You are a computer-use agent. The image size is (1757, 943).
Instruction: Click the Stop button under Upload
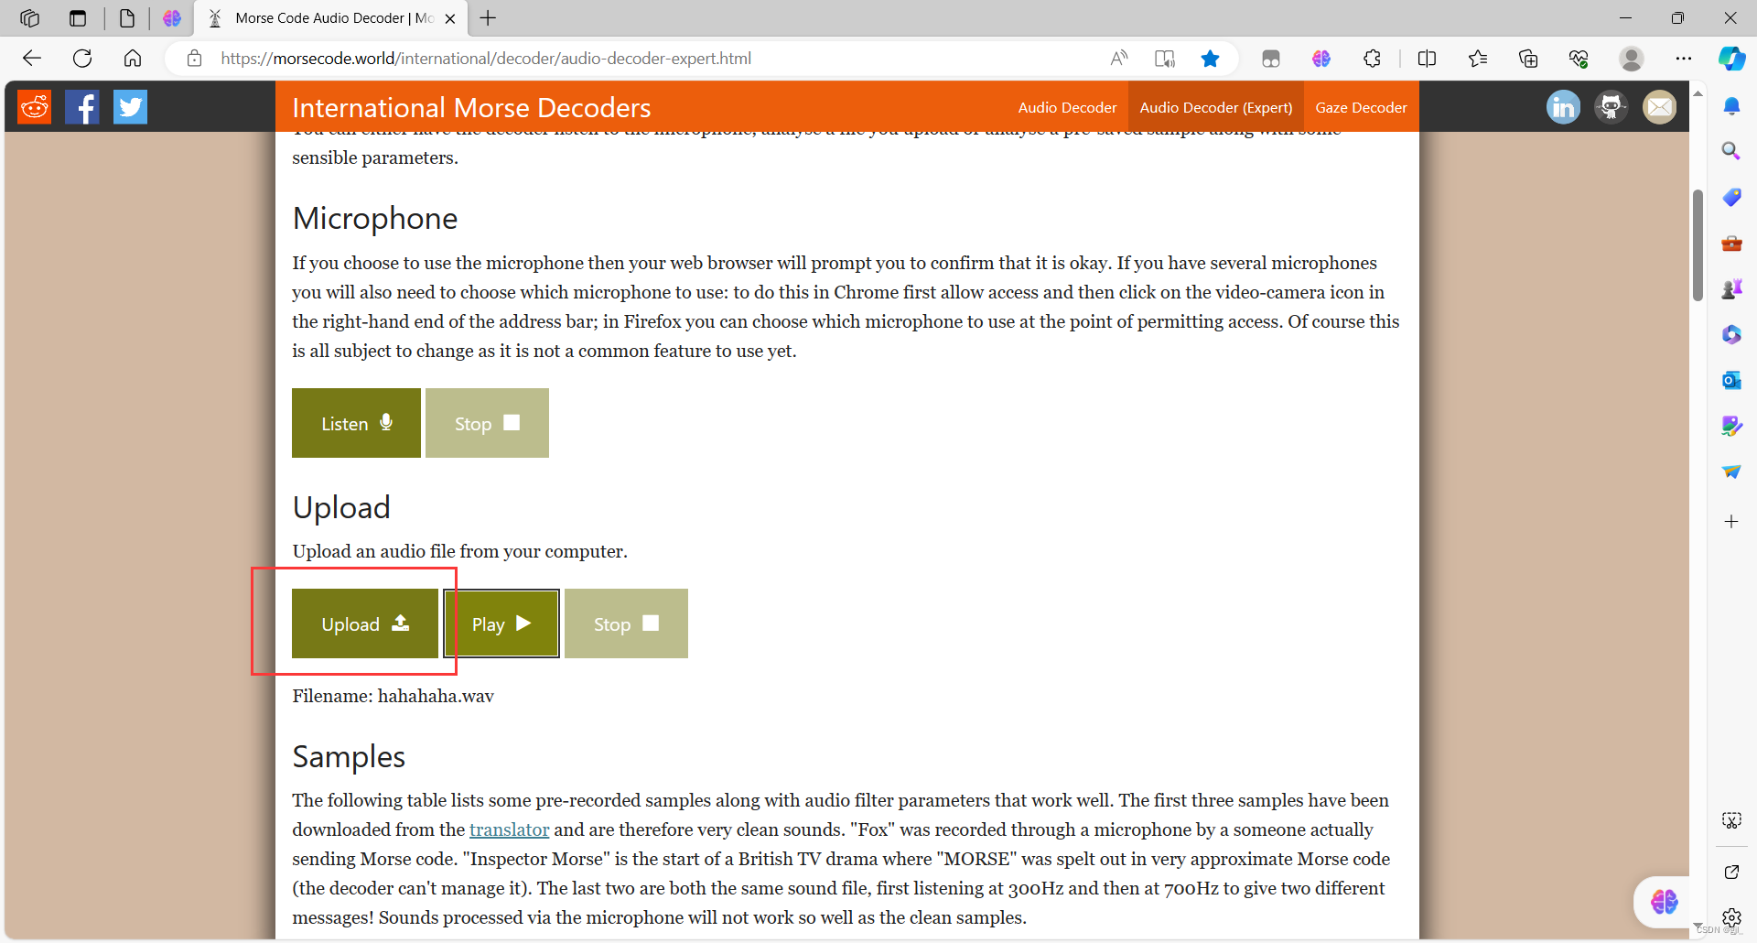click(x=626, y=623)
